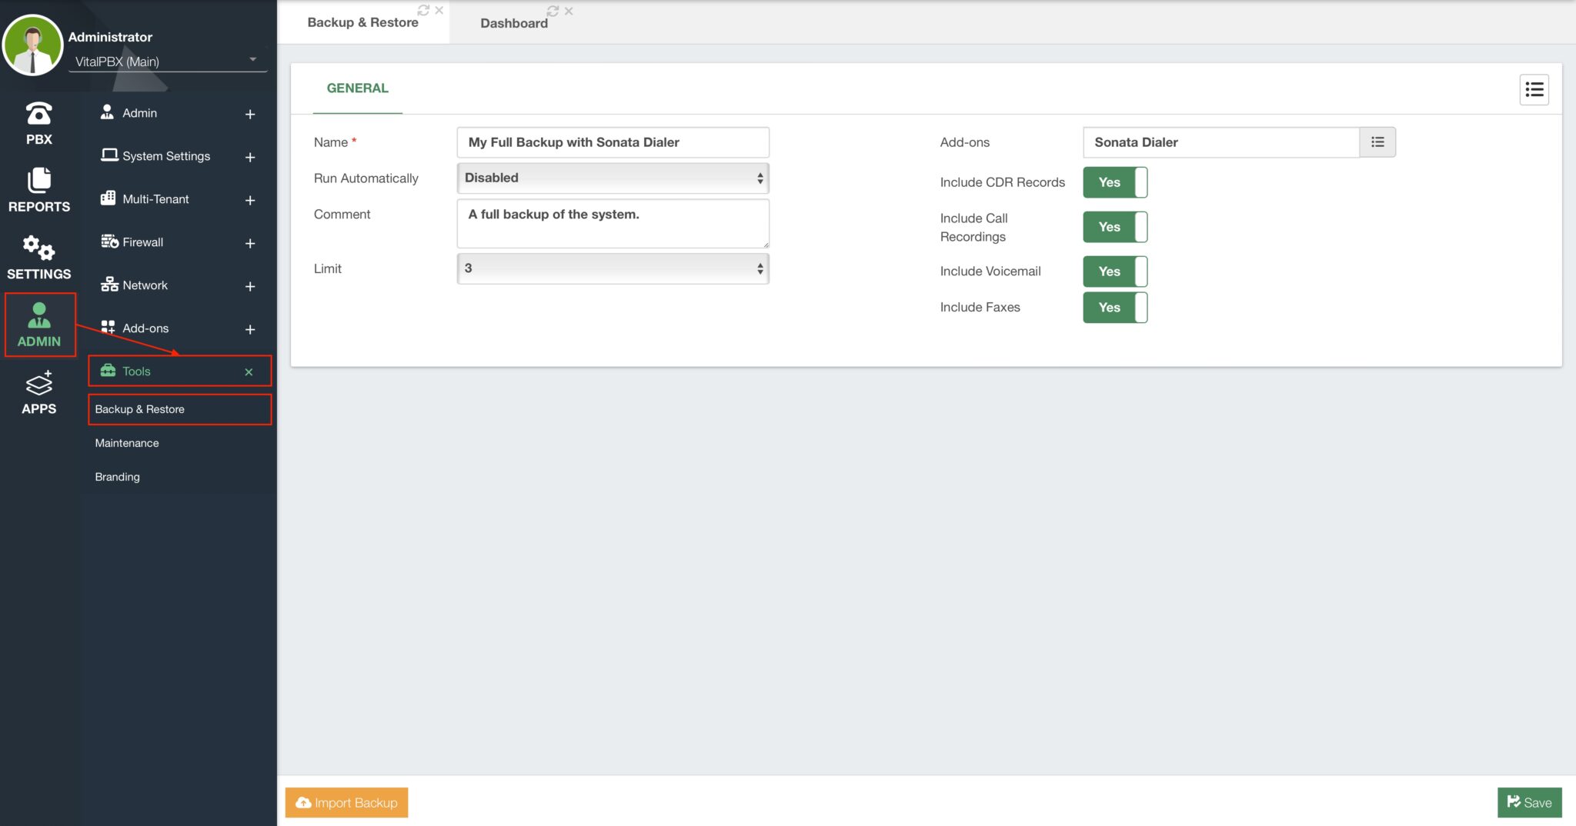Toggle Include CDR Records switch
The image size is (1576, 826).
(x=1115, y=182)
